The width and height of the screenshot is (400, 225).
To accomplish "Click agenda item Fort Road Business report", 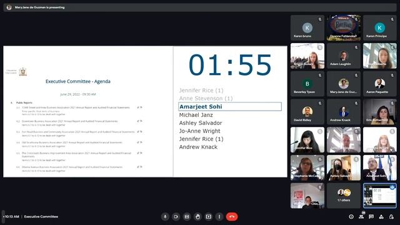I will (78, 132).
